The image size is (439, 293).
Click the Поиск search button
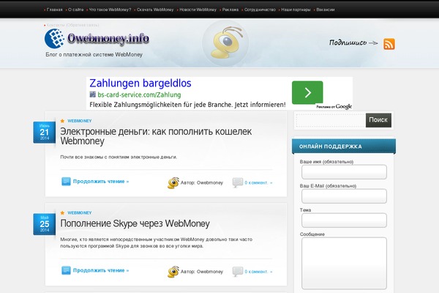point(378,120)
